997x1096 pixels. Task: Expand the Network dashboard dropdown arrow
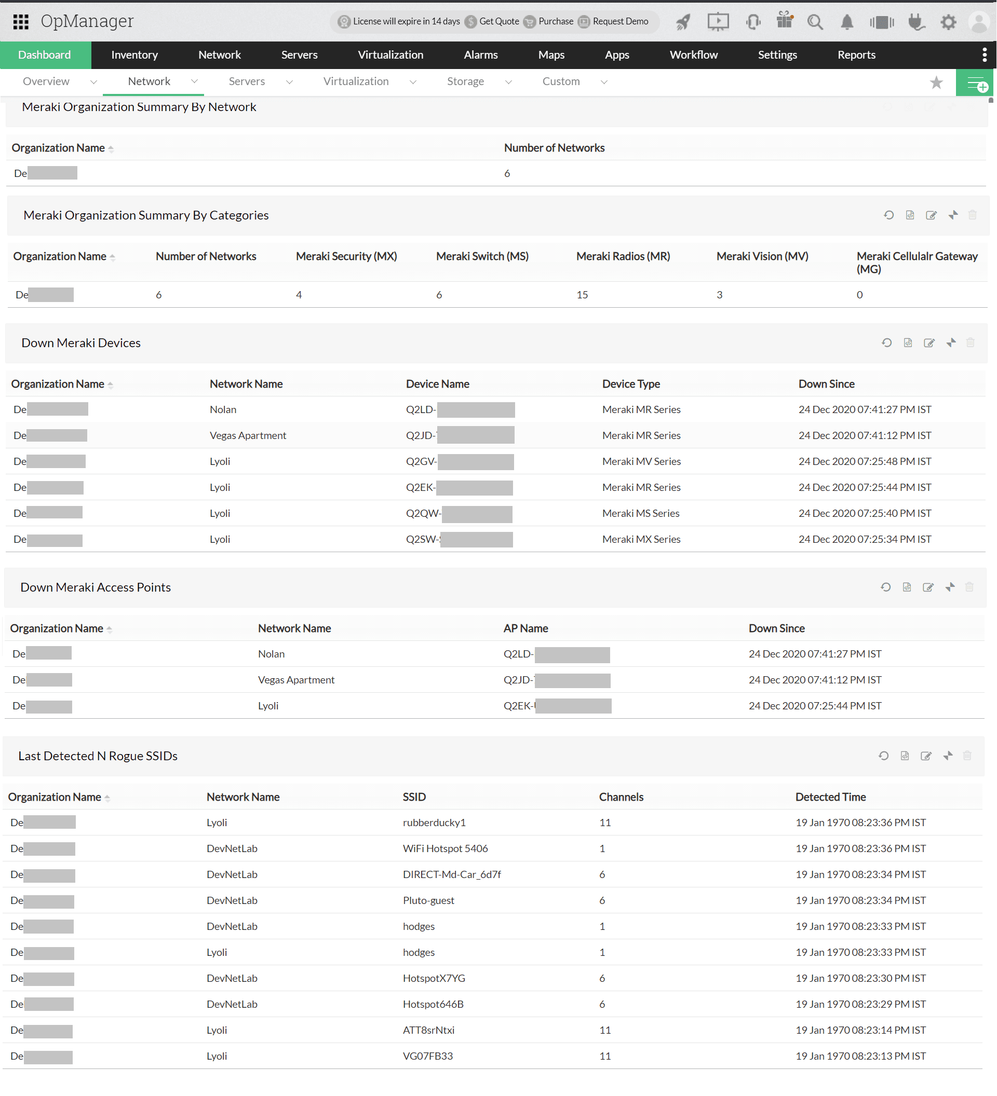pos(194,81)
